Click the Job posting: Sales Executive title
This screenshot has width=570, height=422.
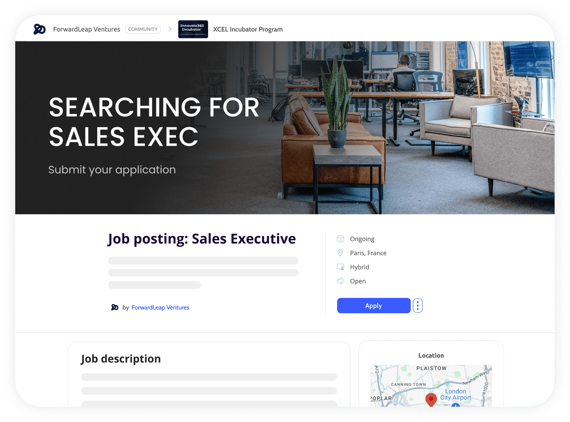pyautogui.click(x=202, y=239)
